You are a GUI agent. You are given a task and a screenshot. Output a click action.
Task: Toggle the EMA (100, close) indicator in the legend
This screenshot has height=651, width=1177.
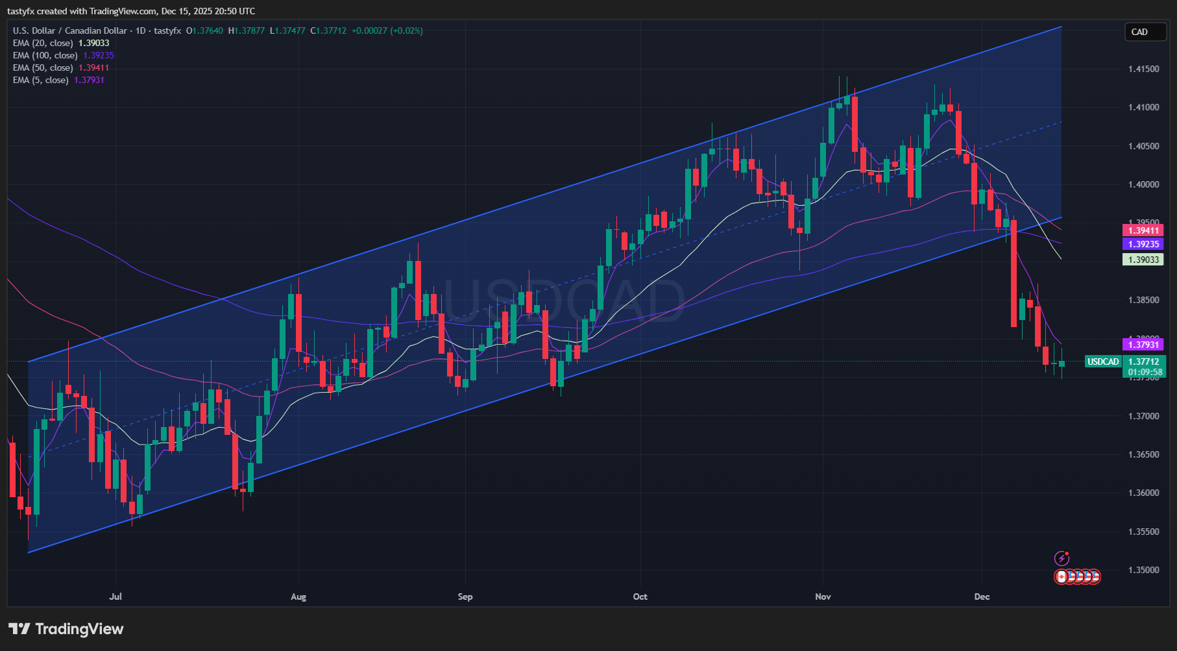(45, 55)
